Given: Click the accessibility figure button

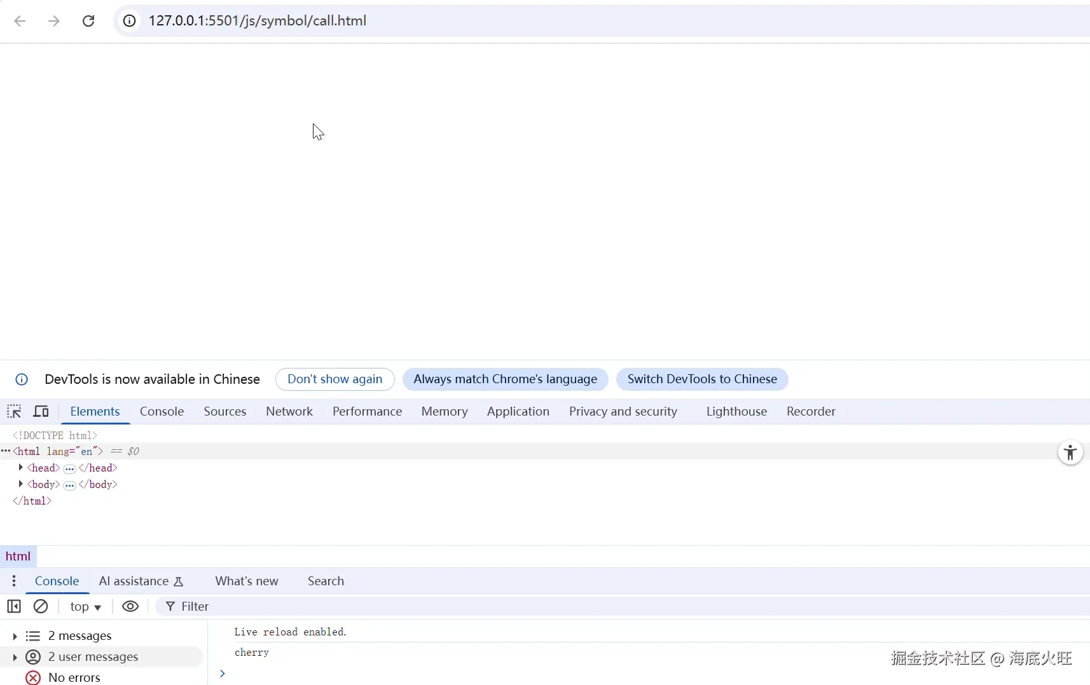Looking at the screenshot, I should click(1070, 452).
